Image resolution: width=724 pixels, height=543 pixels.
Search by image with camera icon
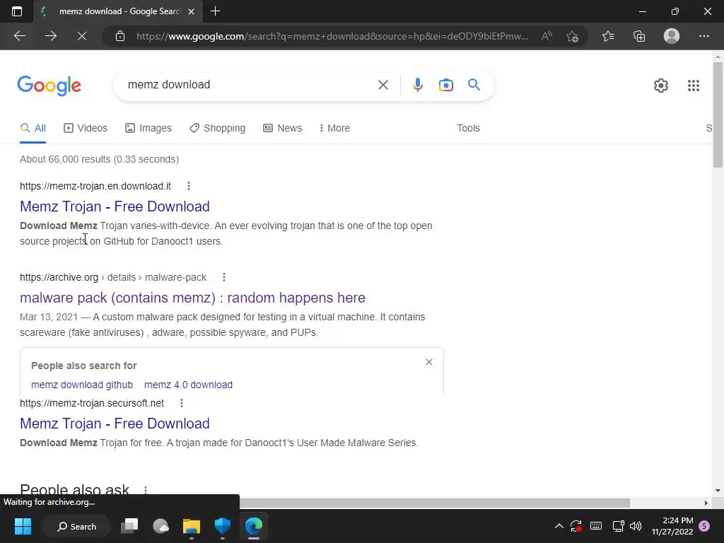(x=445, y=85)
